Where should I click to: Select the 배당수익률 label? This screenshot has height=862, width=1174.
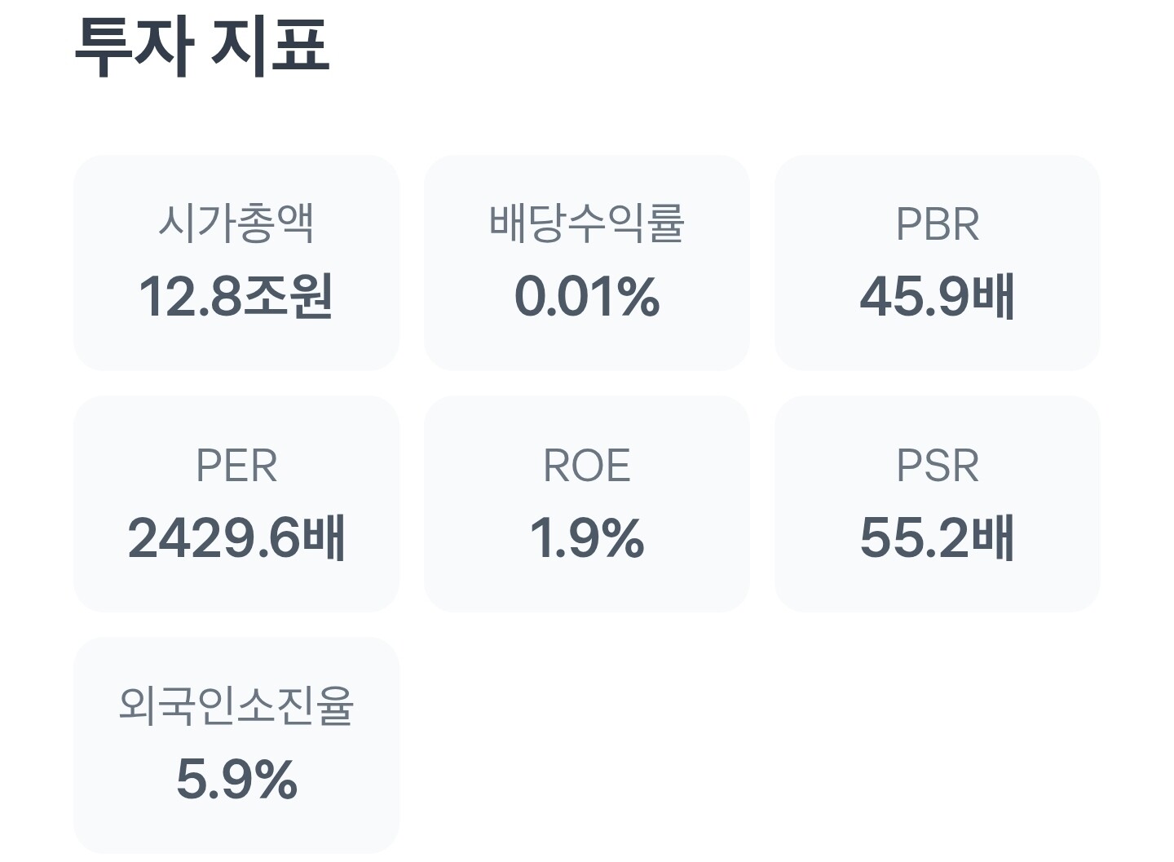pos(586,223)
